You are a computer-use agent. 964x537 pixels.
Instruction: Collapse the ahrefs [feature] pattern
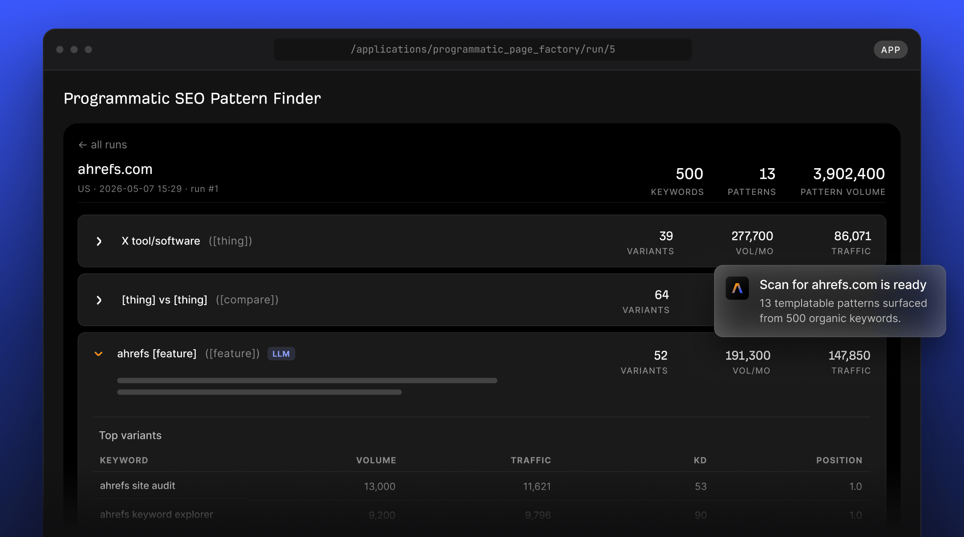(x=99, y=354)
